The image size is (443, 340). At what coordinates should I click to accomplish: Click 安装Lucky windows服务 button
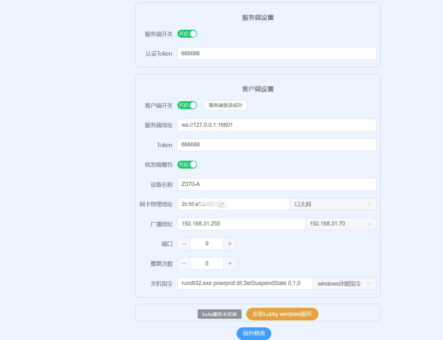(282, 314)
